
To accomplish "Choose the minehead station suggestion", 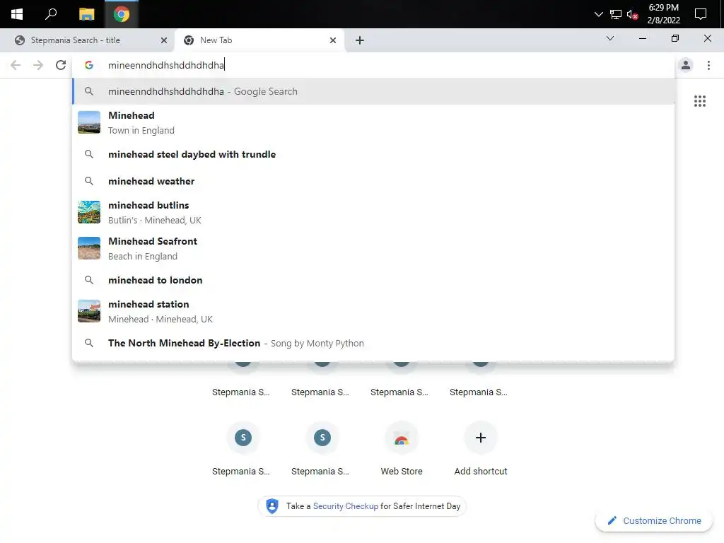I will [373, 312].
